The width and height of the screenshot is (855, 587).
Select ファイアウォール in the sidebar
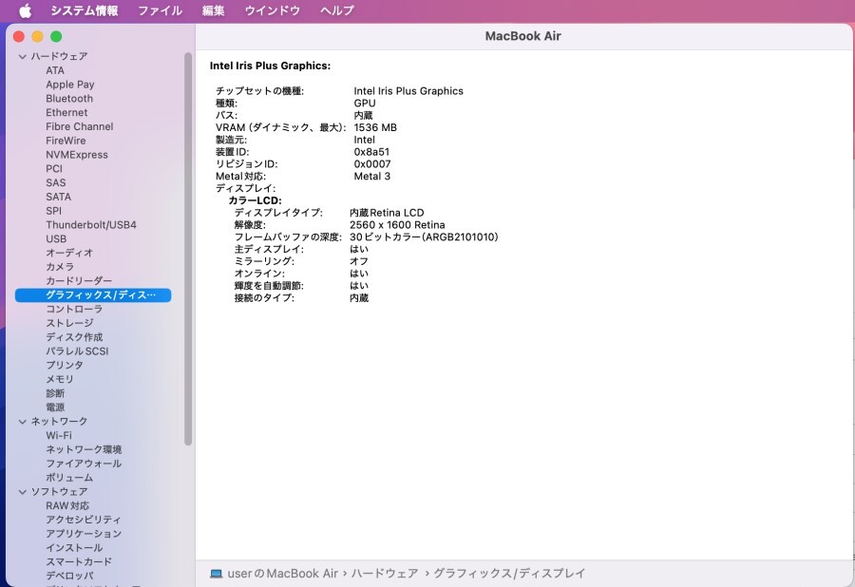84,464
